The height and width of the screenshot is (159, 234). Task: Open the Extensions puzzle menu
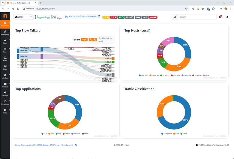213,9
